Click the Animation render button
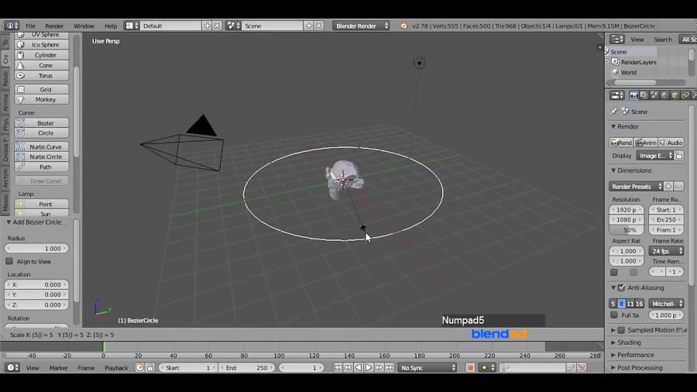 click(645, 143)
